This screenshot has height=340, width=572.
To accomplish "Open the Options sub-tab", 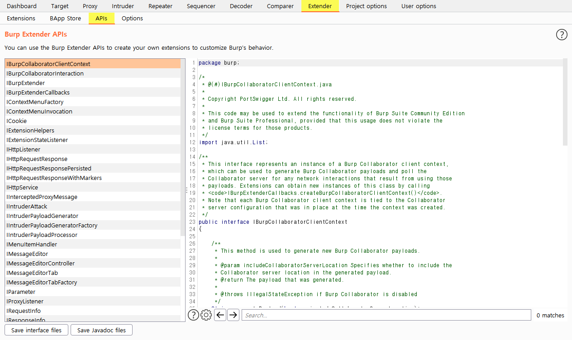I will [132, 18].
